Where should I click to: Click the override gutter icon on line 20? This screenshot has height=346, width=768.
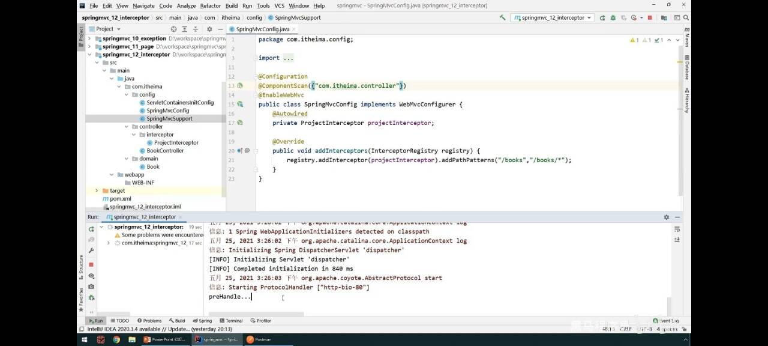(239, 151)
